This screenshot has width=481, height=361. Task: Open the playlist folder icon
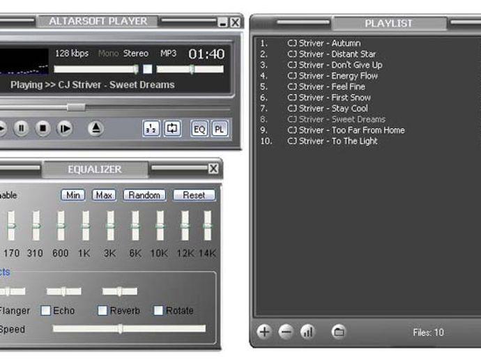click(x=339, y=332)
